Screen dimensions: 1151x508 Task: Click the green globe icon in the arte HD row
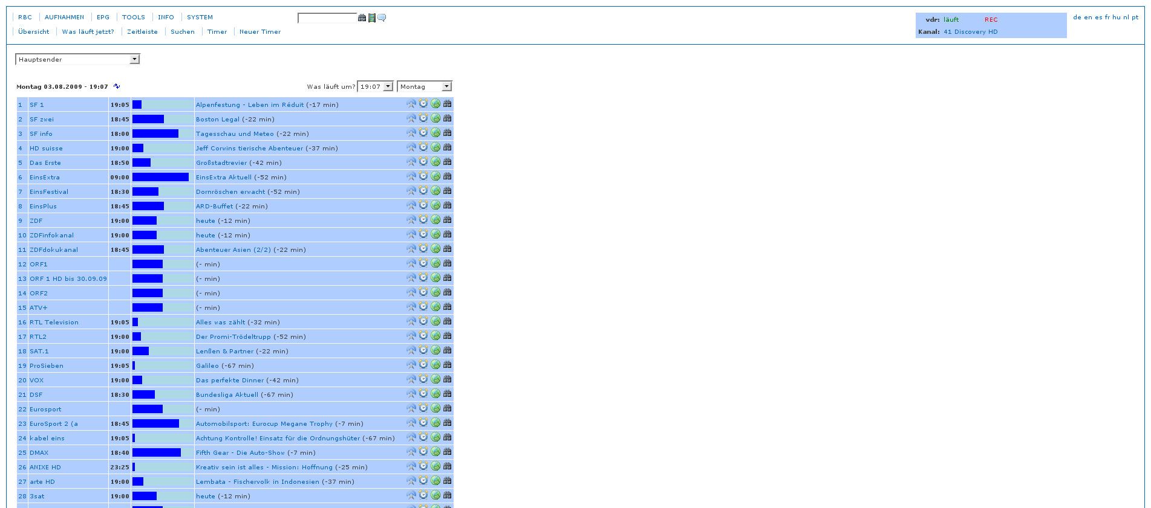tap(435, 481)
